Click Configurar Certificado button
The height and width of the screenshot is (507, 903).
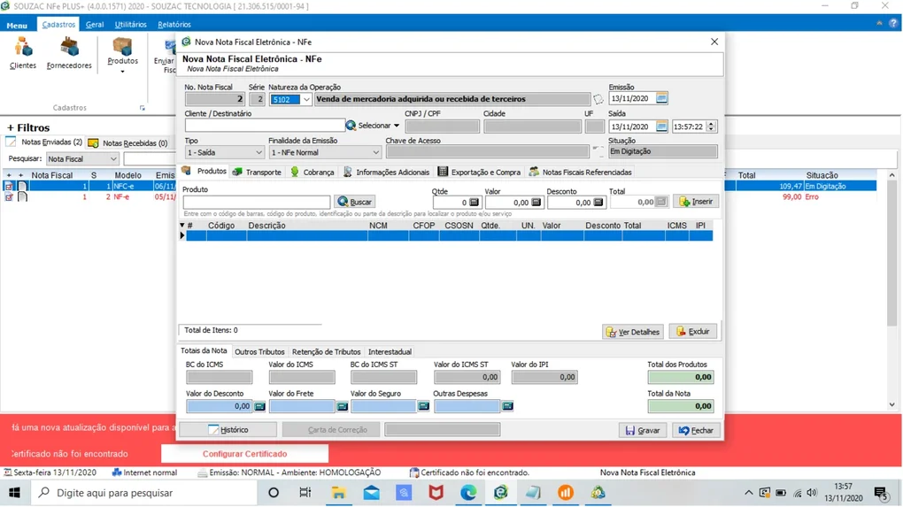244,454
